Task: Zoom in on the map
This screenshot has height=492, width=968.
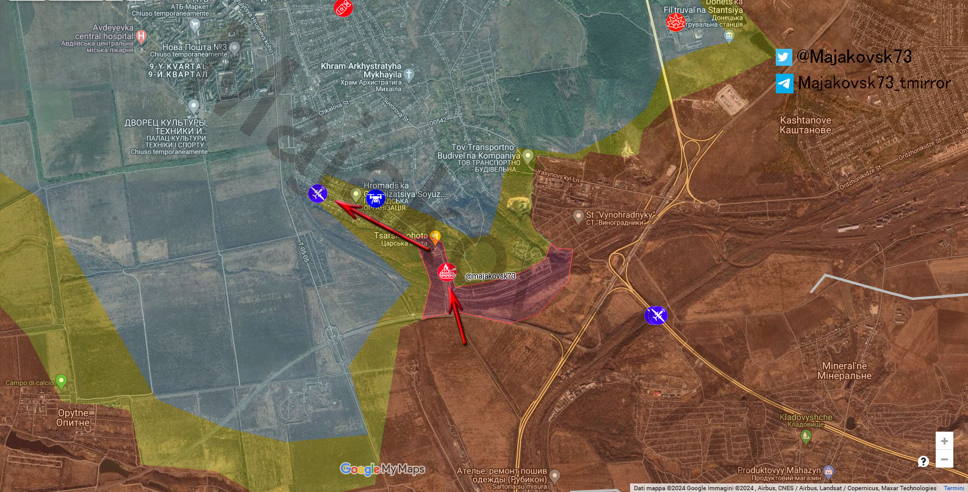Action: click(x=944, y=441)
